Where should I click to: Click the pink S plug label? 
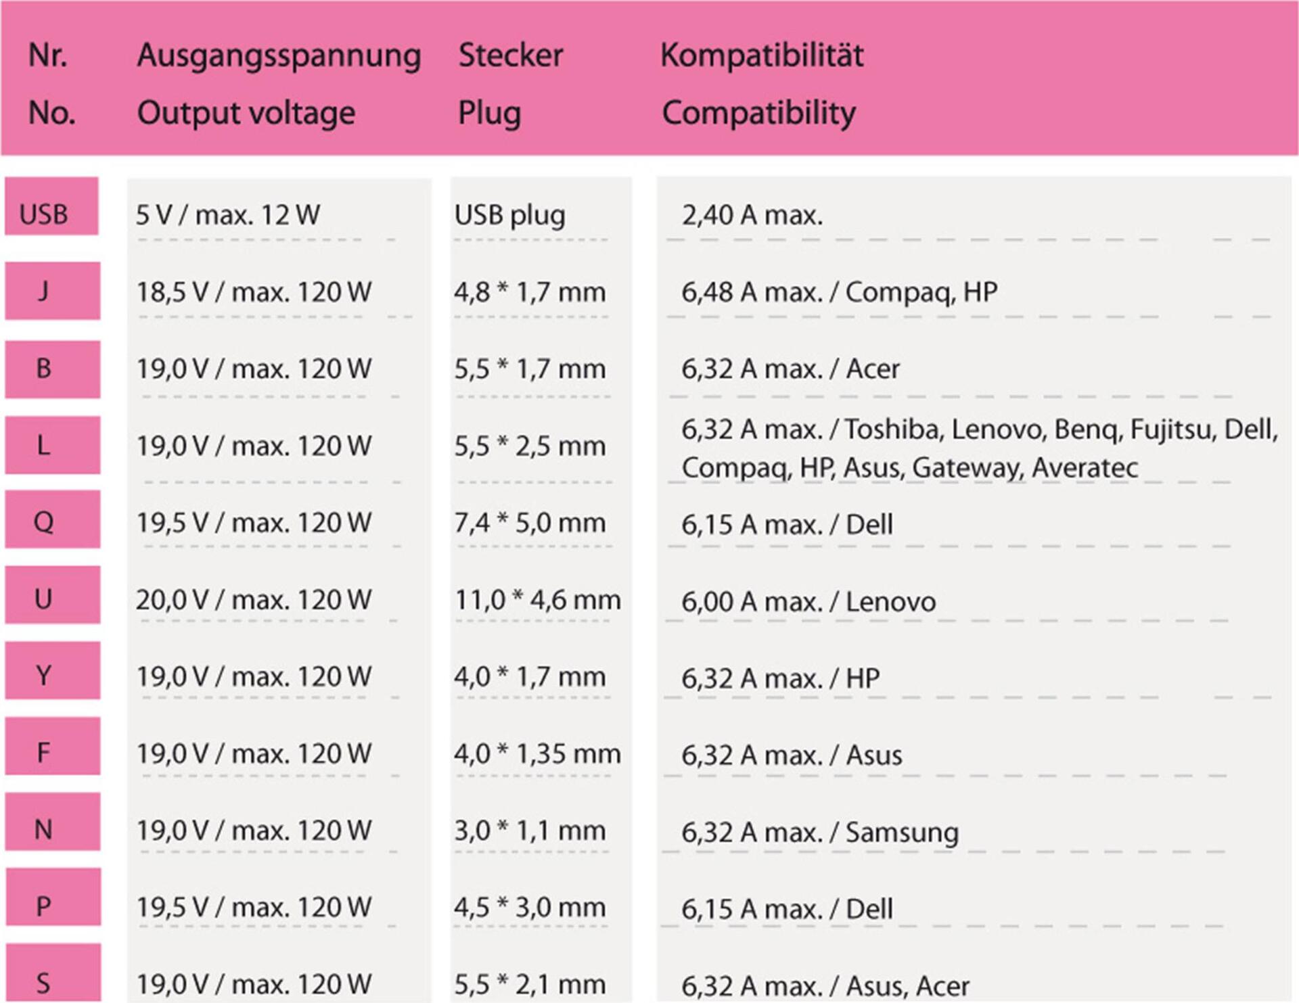click(x=53, y=973)
